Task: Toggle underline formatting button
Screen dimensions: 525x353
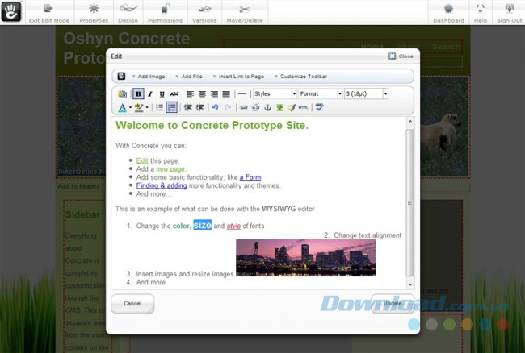Action: coord(162,94)
